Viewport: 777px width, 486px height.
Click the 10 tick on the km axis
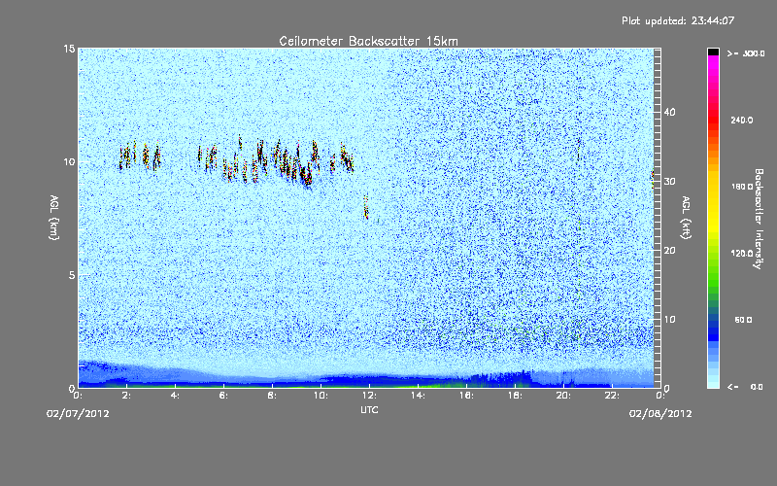point(69,162)
